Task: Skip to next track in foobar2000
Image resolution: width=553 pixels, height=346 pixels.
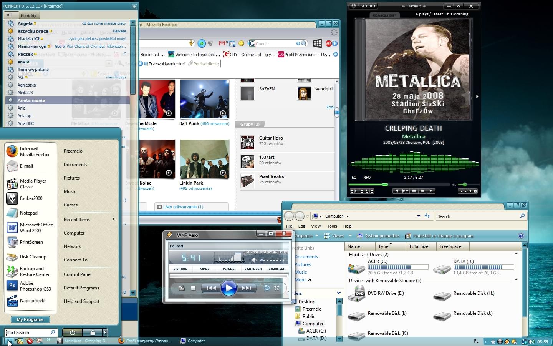Action: click(x=431, y=191)
